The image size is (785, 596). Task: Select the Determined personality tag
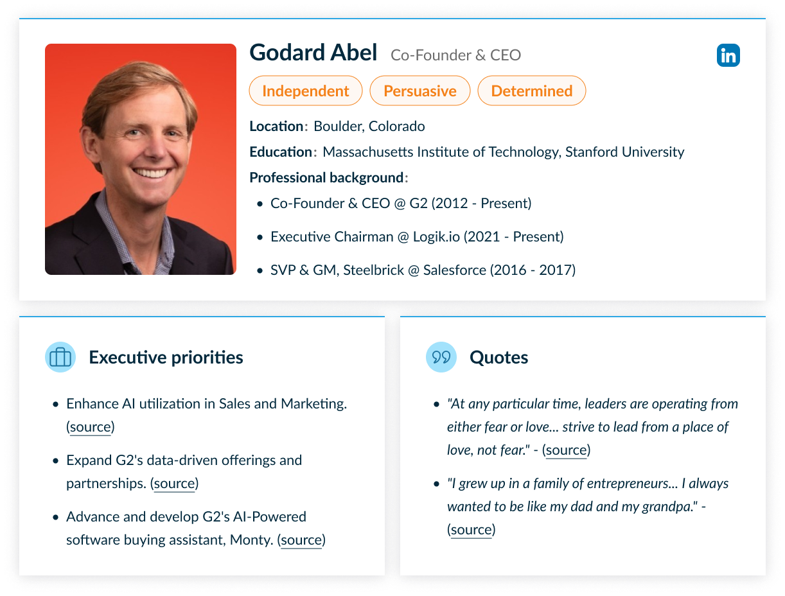532,91
